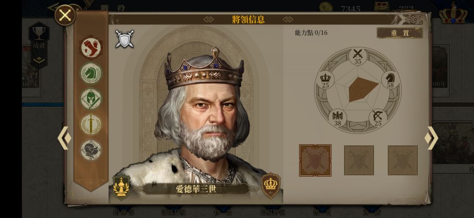Go to next general with right arrow
The image size is (474, 218).
[x=431, y=138]
